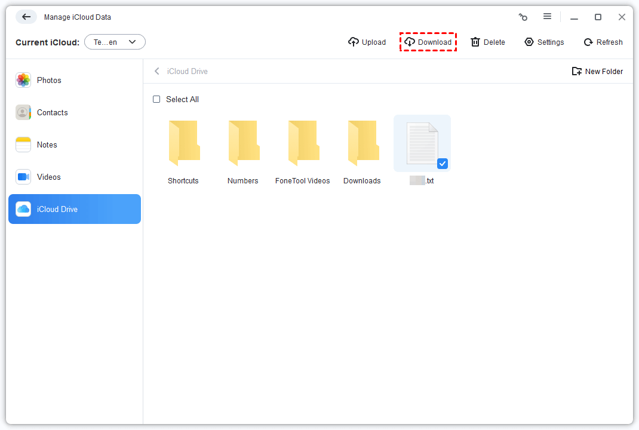Check the Select All checkbox
The width and height of the screenshot is (639, 430).
(x=156, y=99)
